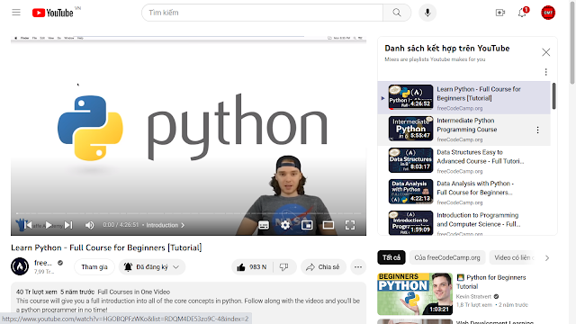This screenshot has width=576, height=324.
Task: Expand the Introduction chapter list
Action: click(x=166, y=225)
